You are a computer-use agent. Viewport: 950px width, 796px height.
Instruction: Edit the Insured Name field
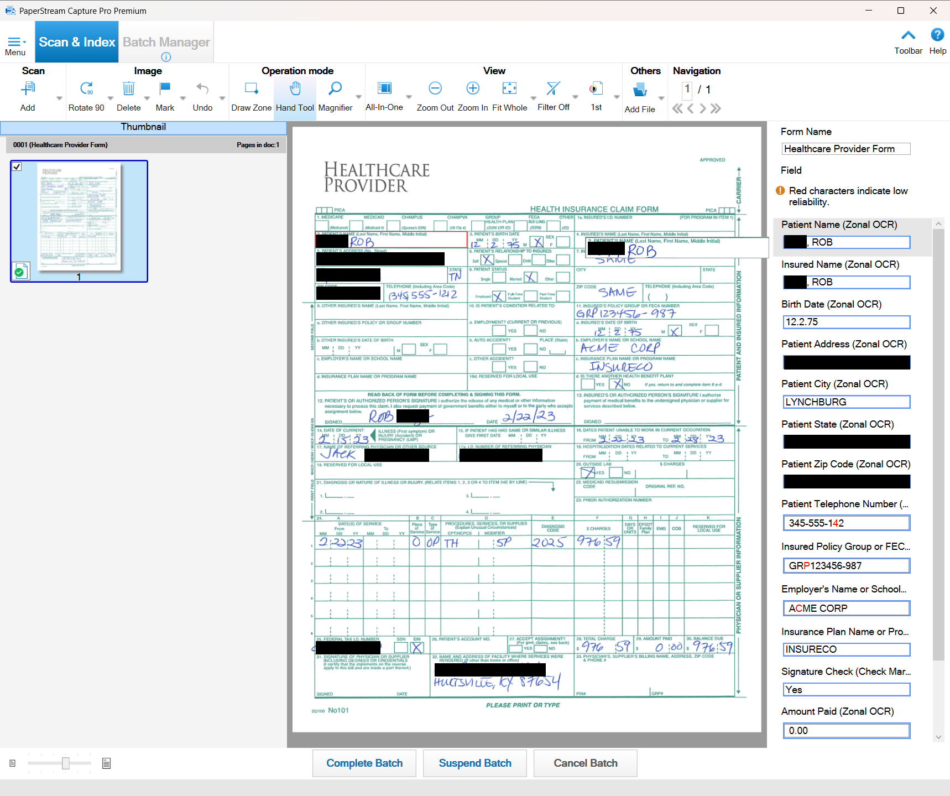847,282
